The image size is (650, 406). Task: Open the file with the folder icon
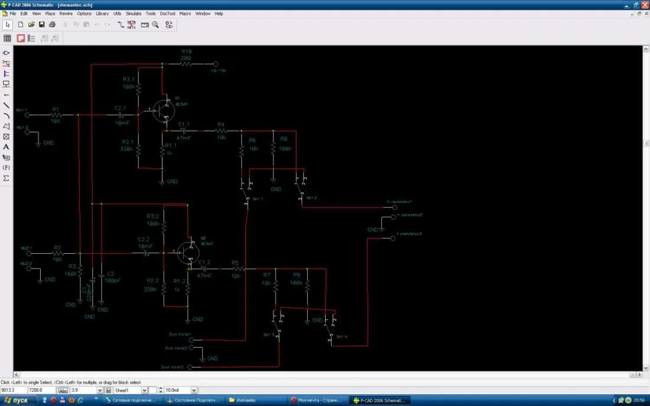pyautogui.click(x=31, y=25)
